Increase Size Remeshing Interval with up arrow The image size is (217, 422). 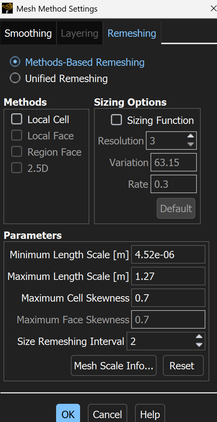pyautogui.click(x=199, y=338)
